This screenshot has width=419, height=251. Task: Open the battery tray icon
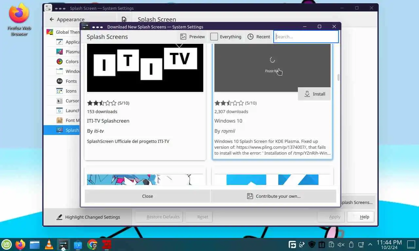point(351,244)
